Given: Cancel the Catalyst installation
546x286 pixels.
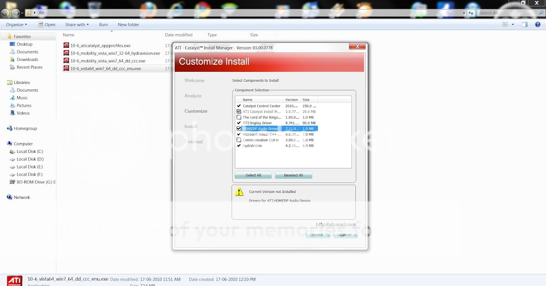Looking at the screenshot, I should click(346, 235).
